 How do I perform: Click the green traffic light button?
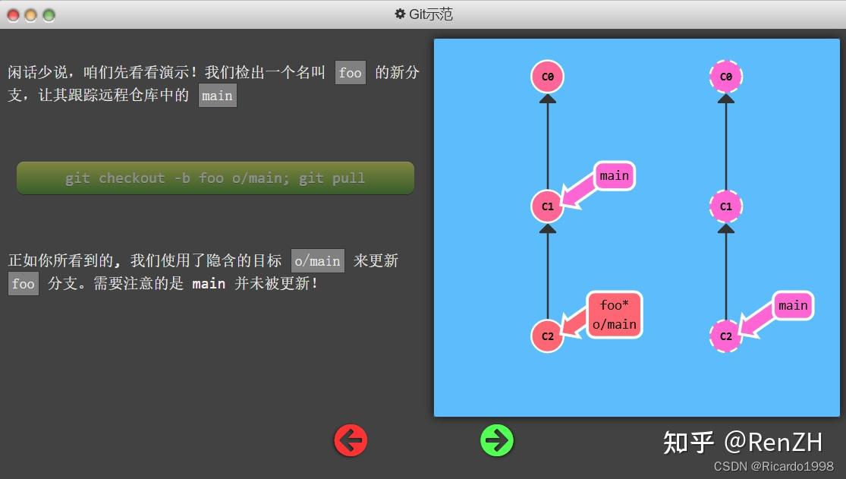pyautogui.click(x=48, y=13)
